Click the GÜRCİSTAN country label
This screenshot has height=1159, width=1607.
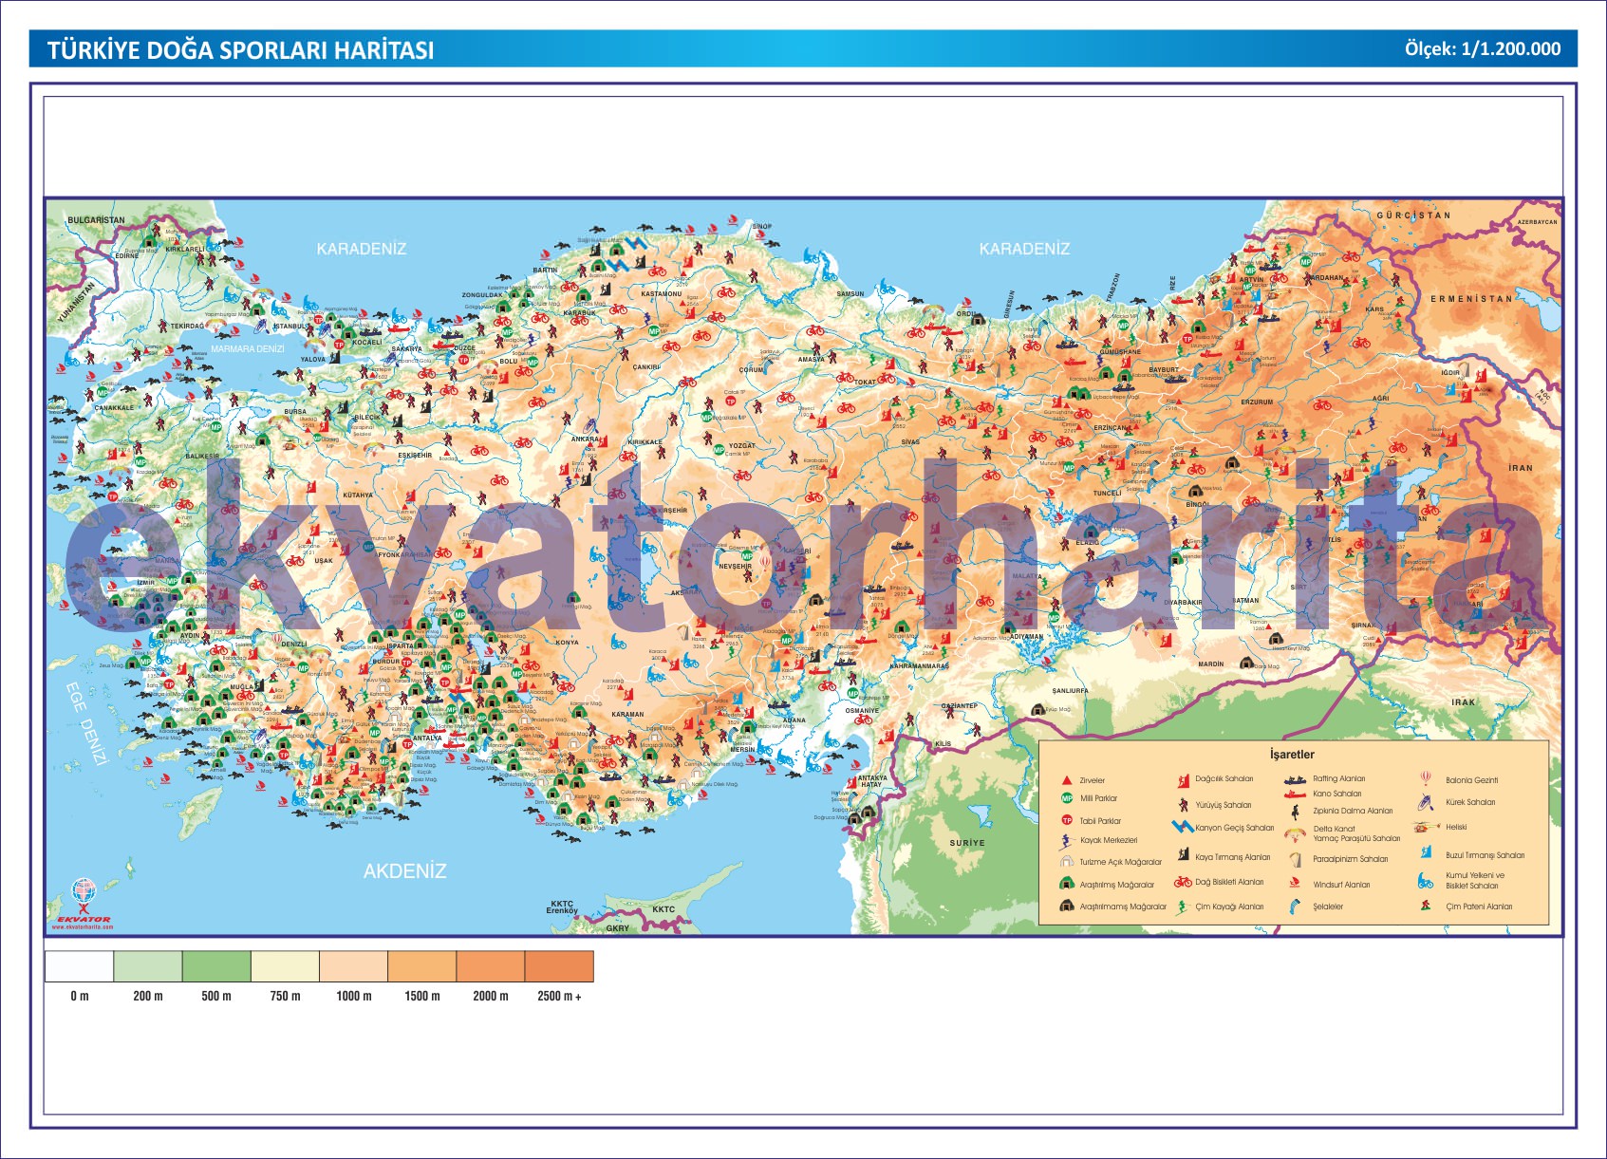[1413, 215]
